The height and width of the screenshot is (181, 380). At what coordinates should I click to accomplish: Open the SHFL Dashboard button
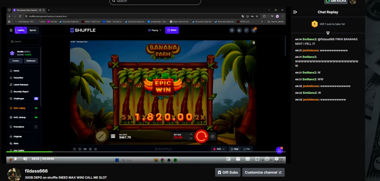(x=31, y=61)
